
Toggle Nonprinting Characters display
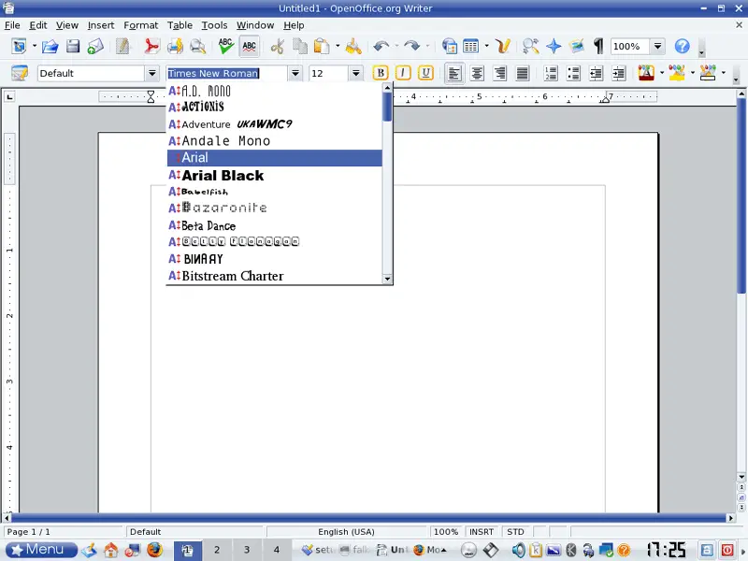[599, 46]
